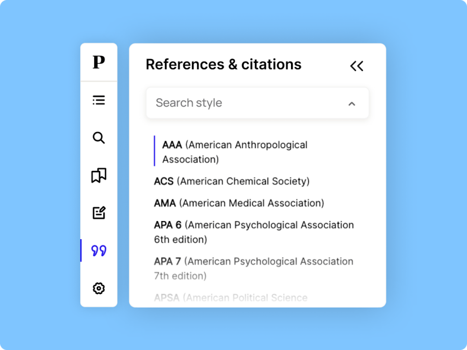Pick APA 7 (7th edition) style
This screenshot has height=350, width=467.
[x=253, y=268]
